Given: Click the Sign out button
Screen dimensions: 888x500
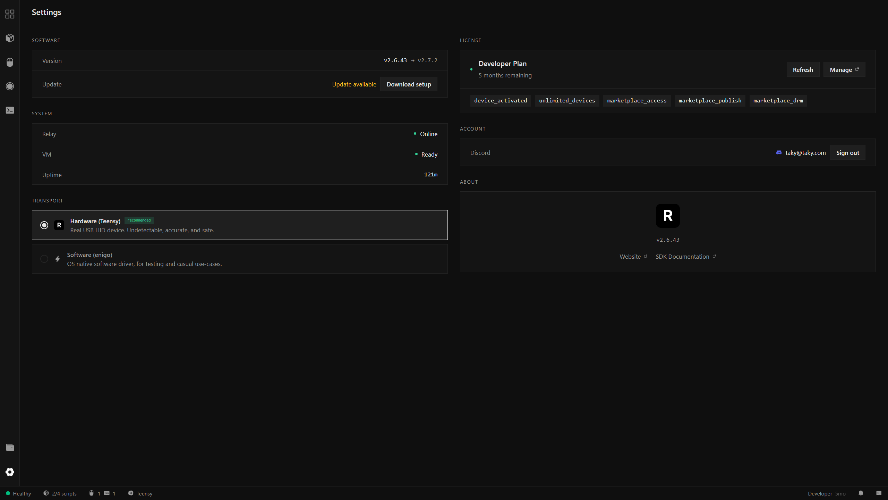Looking at the screenshot, I should pyautogui.click(x=847, y=153).
